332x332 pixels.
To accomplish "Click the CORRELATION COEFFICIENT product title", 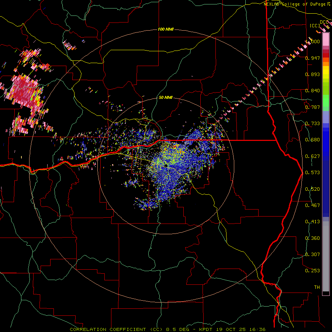I will pos(108,329).
